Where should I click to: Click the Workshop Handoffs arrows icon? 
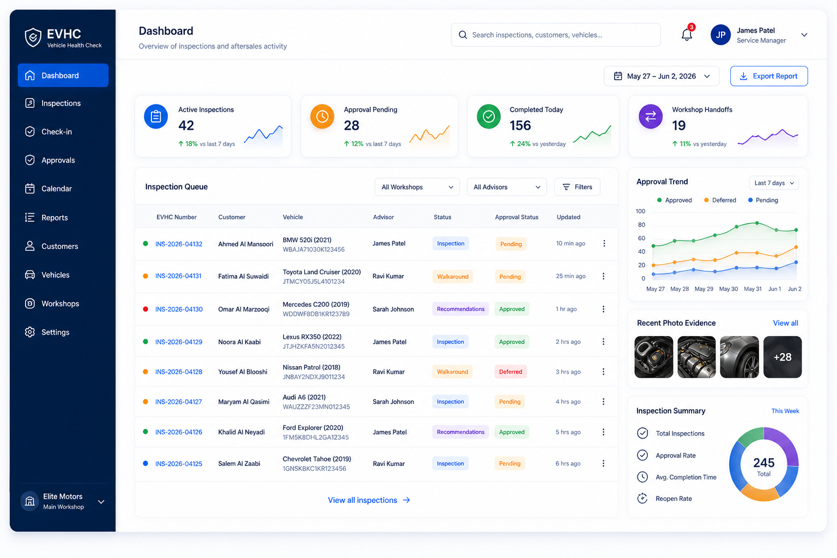coord(651,117)
